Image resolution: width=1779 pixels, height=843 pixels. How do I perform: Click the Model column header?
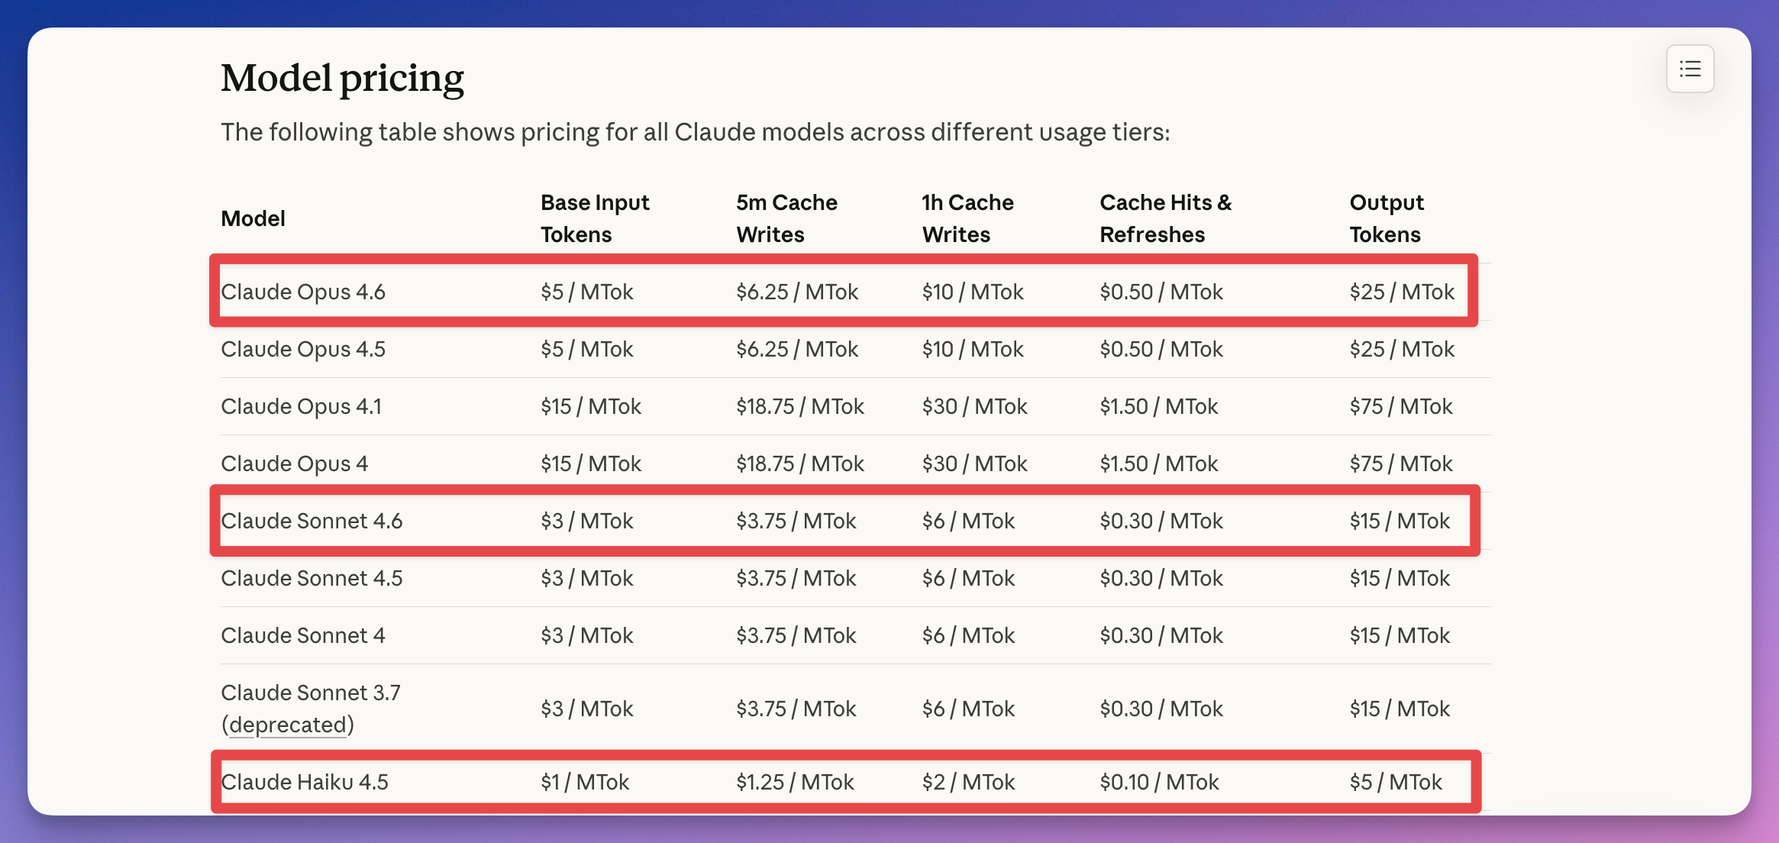click(253, 219)
